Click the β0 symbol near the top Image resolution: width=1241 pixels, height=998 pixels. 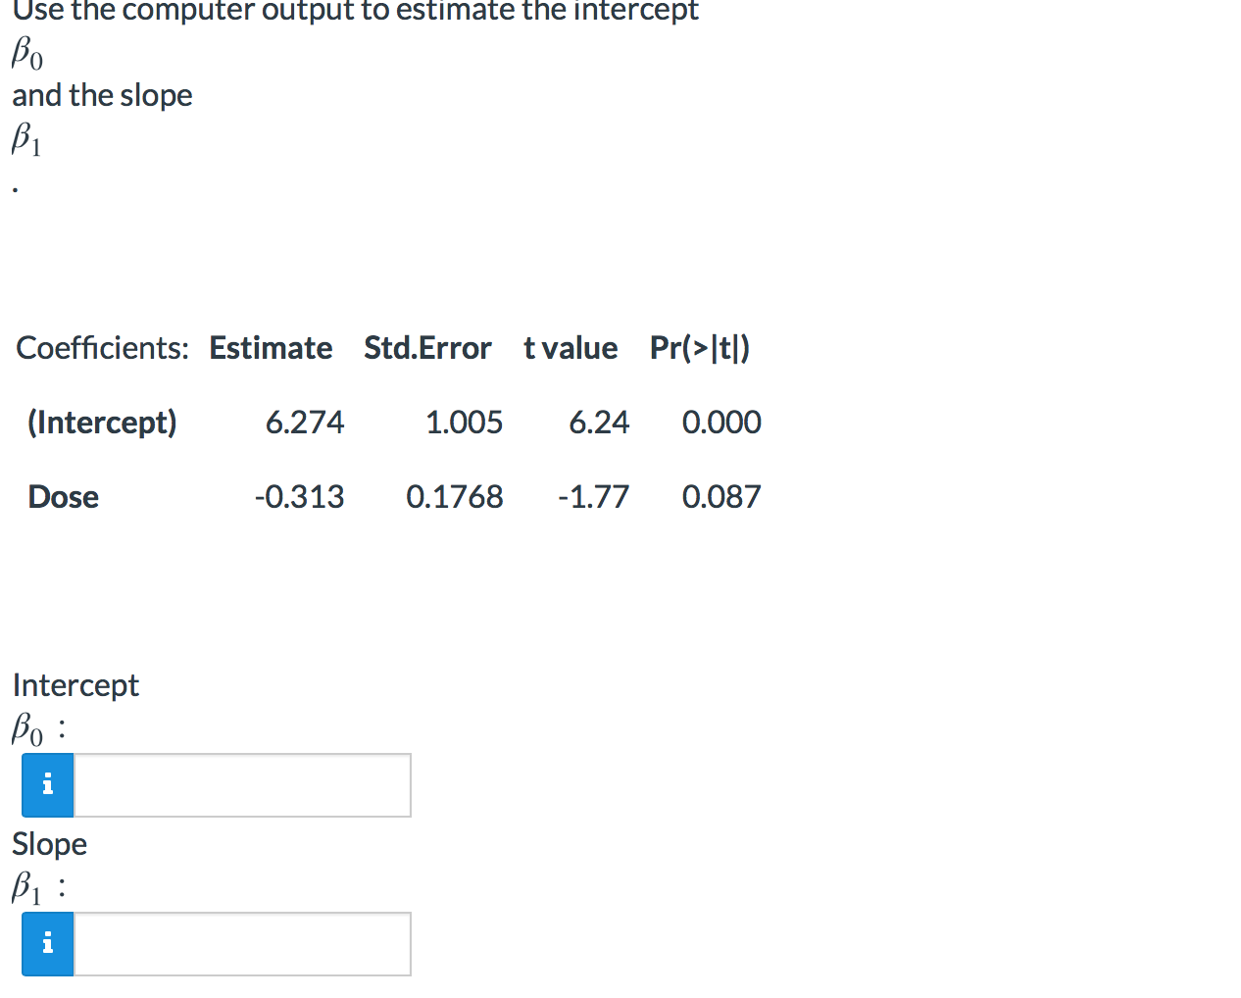click(25, 56)
